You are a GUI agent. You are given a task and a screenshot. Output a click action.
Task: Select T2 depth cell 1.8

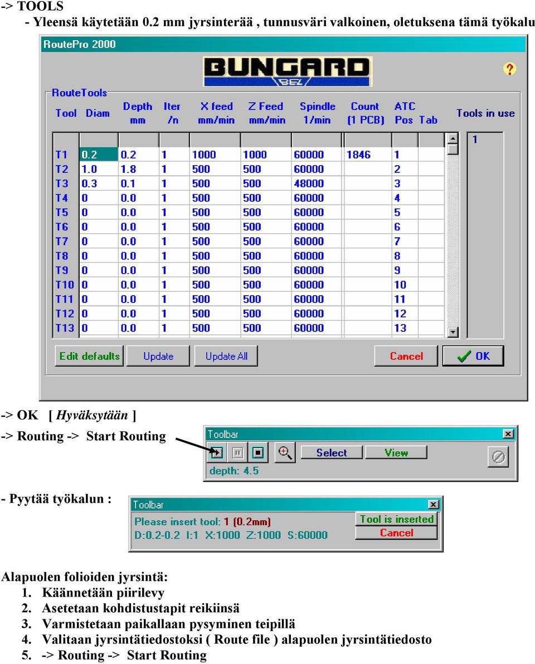139,169
